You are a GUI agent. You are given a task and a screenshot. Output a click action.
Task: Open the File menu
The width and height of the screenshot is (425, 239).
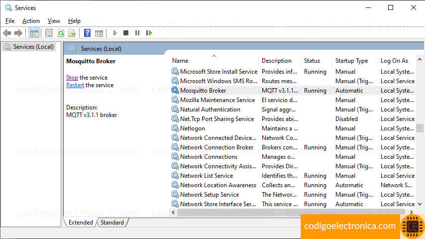coord(10,21)
